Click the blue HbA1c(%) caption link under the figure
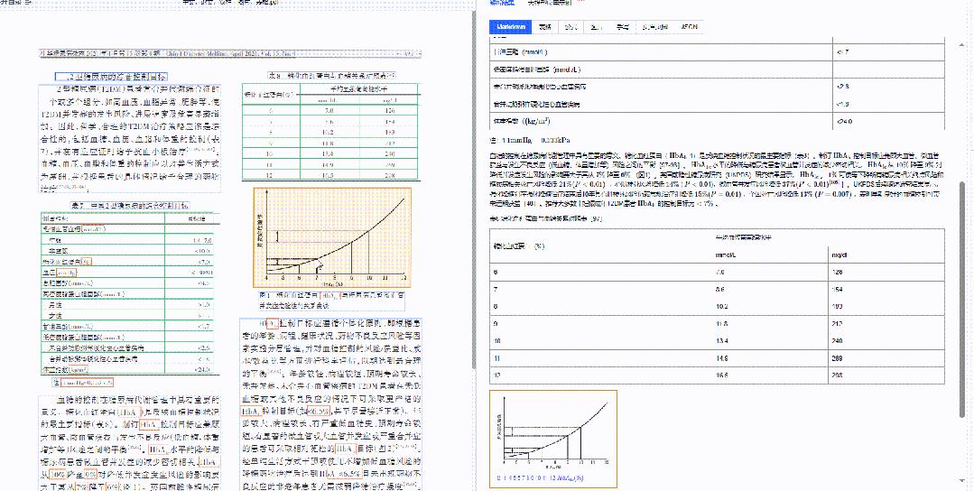 [539, 478]
